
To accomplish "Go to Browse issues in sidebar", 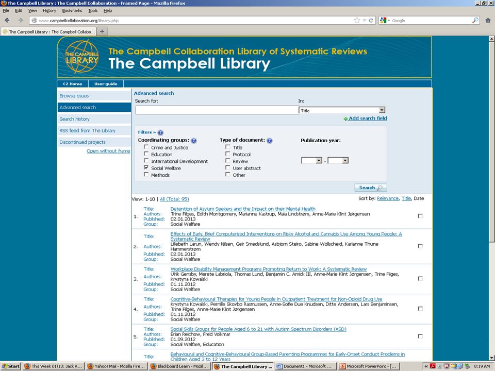I will (94, 96).
